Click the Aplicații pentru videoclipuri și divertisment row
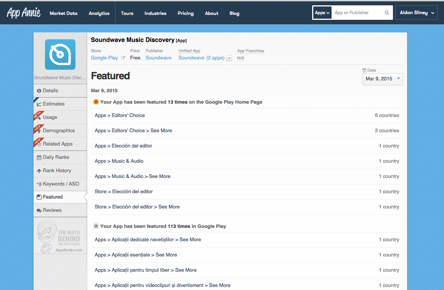 point(247,284)
